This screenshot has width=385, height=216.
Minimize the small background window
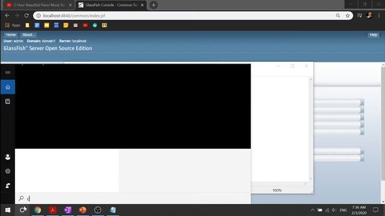(278, 66)
